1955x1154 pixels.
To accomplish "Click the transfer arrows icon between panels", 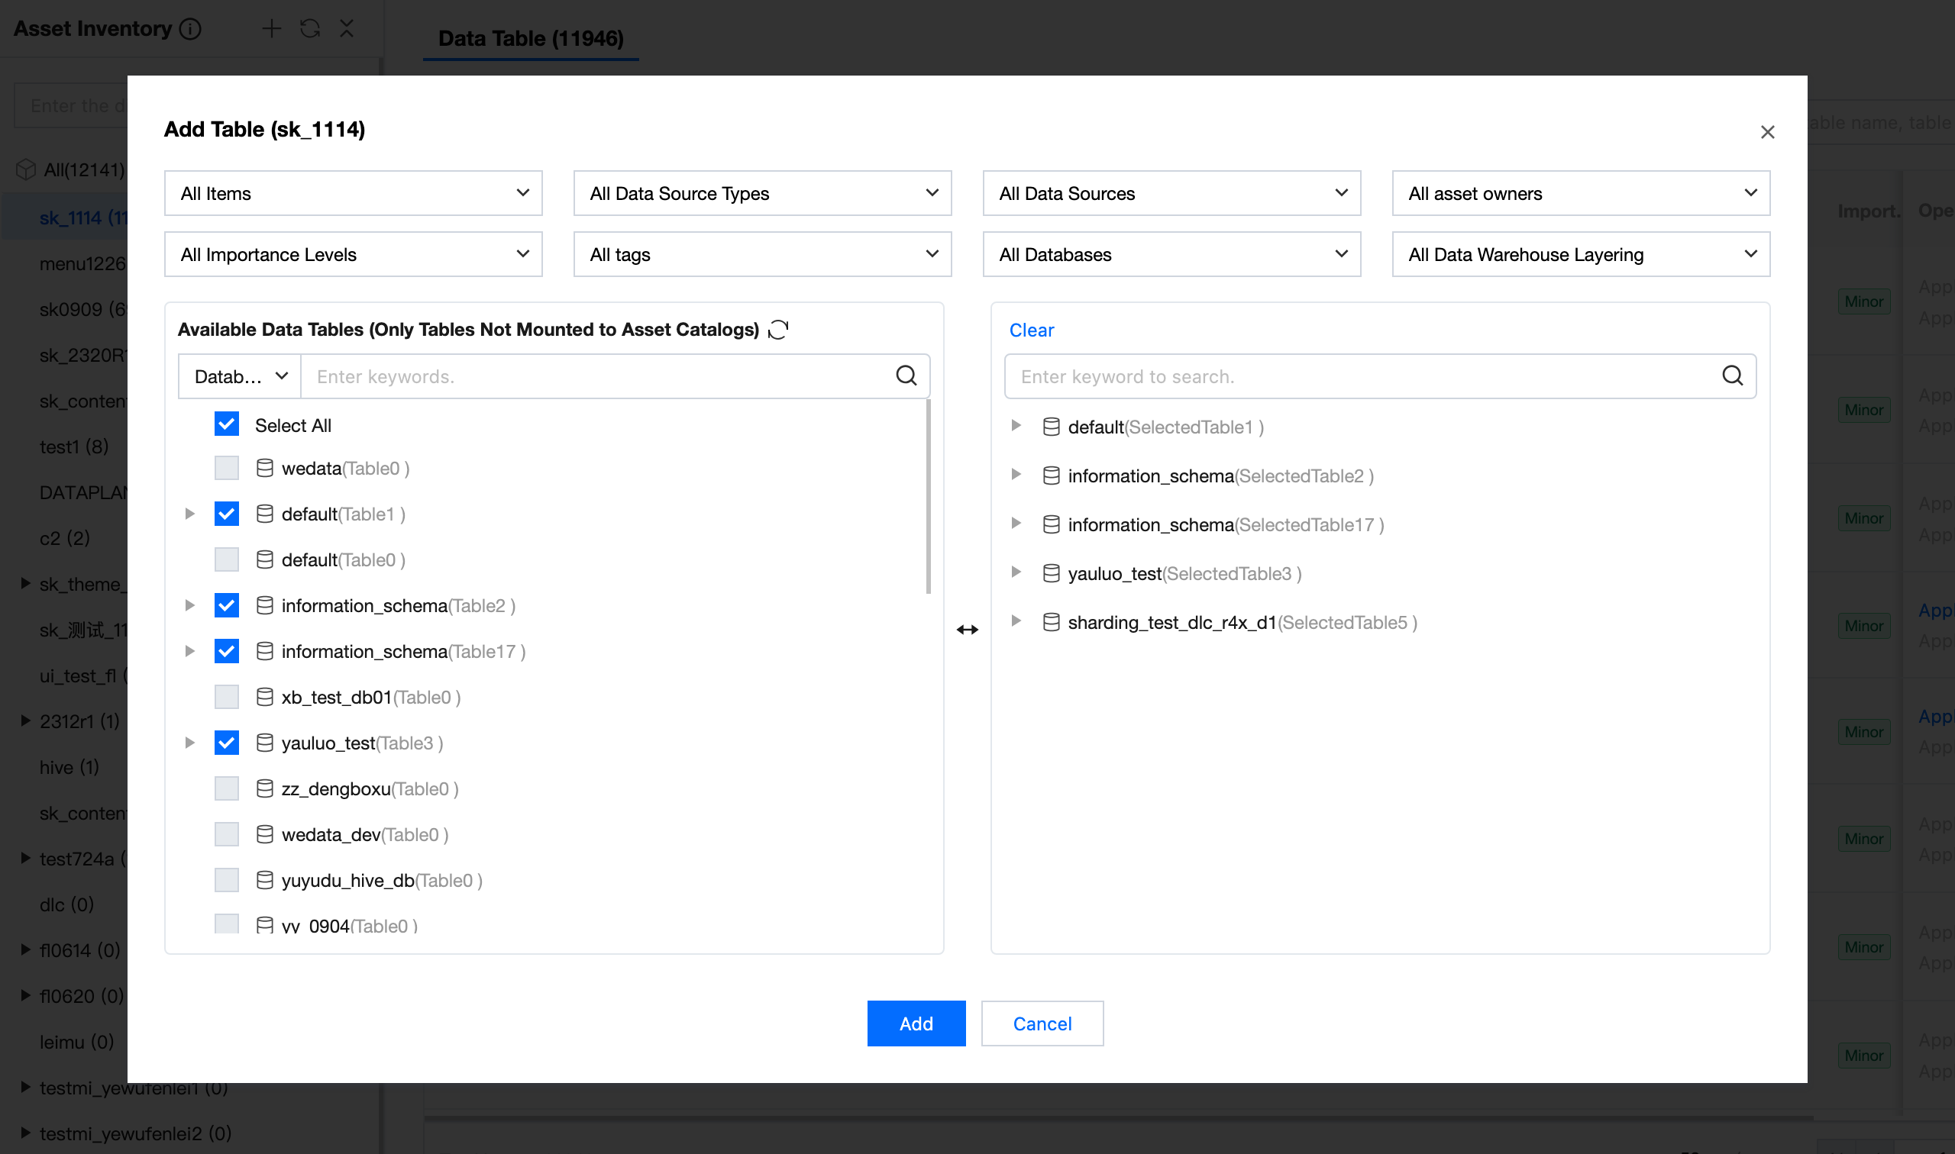I will 967,630.
